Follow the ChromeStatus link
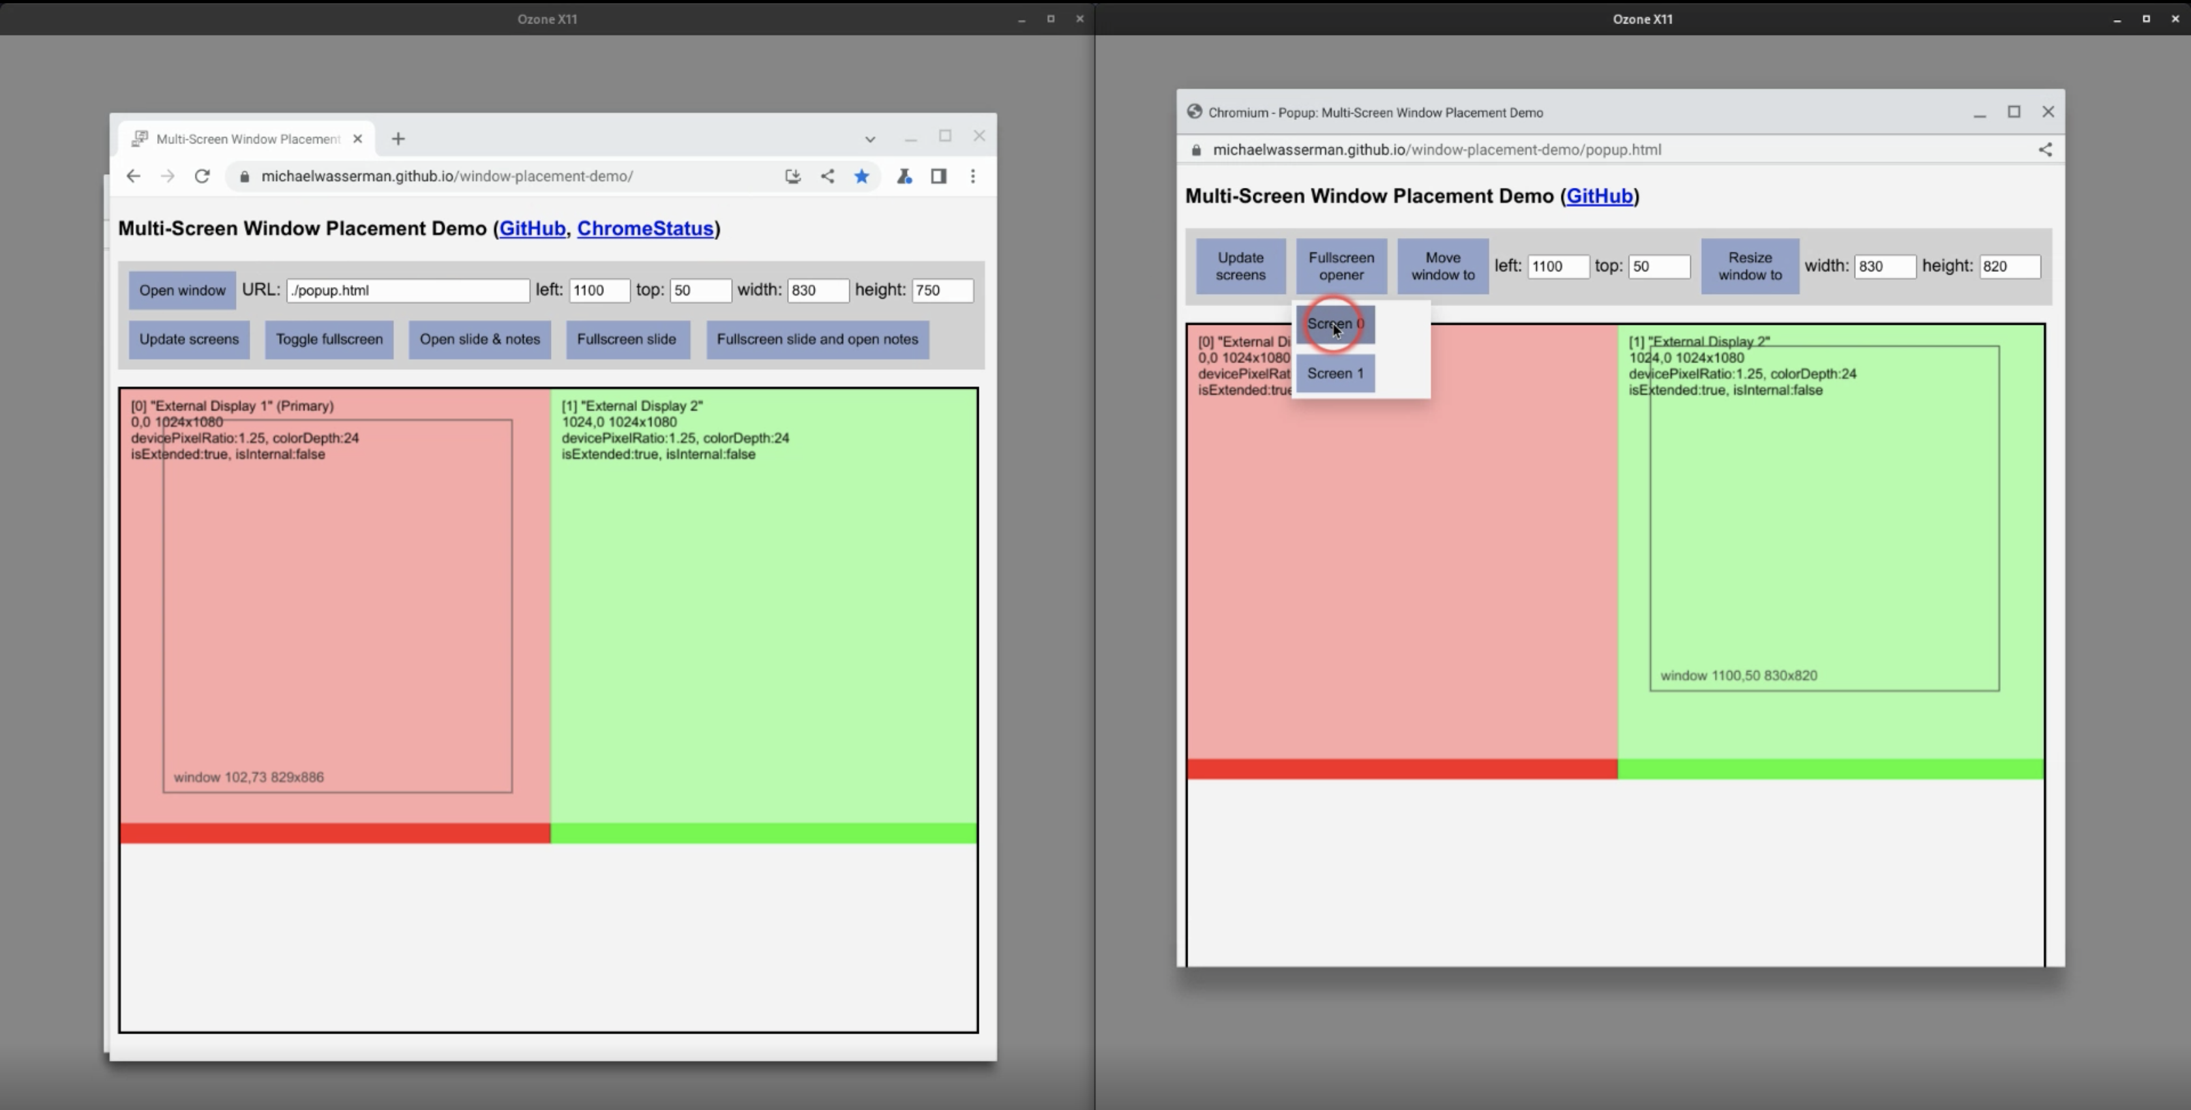This screenshot has height=1110, width=2191. 645,229
